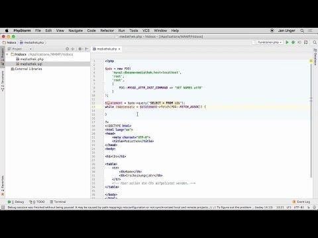Change line separator LF in status bar

(289, 208)
